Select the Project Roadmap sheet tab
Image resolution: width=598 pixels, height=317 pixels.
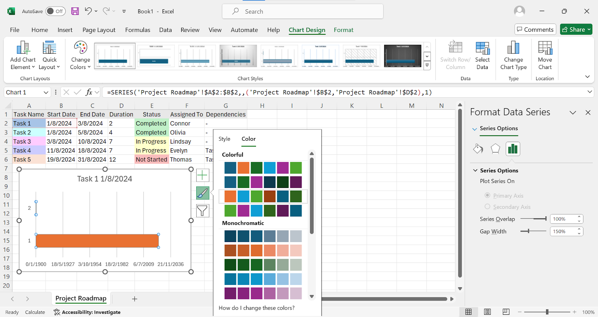click(81, 298)
